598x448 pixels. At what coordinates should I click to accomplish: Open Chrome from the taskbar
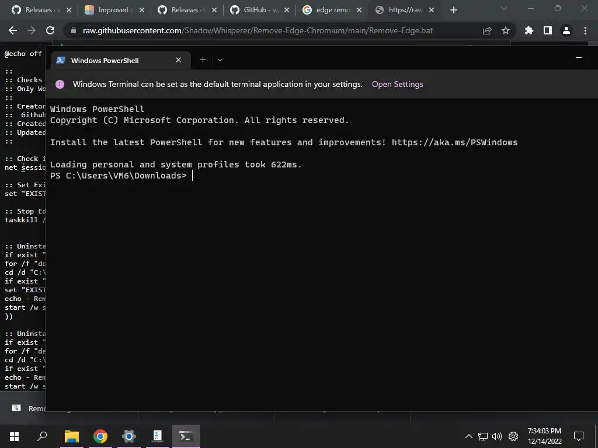[100, 436]
